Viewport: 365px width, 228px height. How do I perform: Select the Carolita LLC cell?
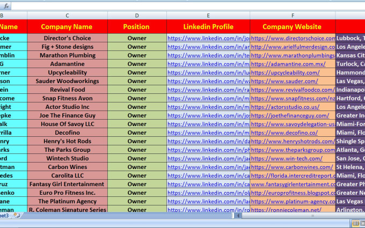67,176
